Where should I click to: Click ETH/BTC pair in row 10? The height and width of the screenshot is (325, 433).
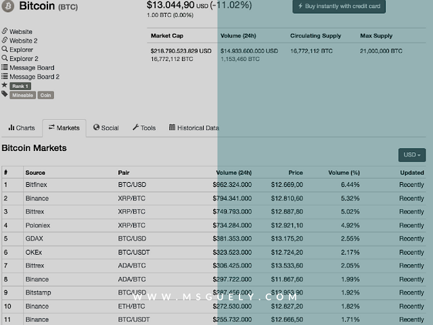click(131, 307)
